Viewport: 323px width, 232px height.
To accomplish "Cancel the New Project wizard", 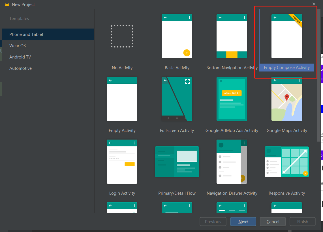I will pos(273,222).
